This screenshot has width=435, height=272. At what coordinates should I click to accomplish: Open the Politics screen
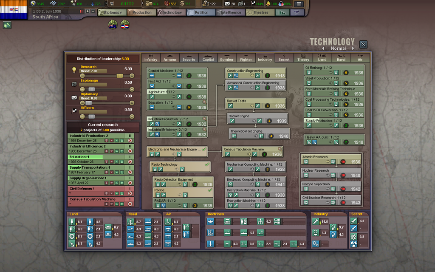[x=201, y=12]
